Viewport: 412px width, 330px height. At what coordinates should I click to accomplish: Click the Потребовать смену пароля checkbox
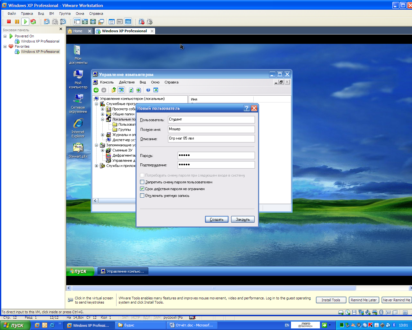(x=142, y=175)
